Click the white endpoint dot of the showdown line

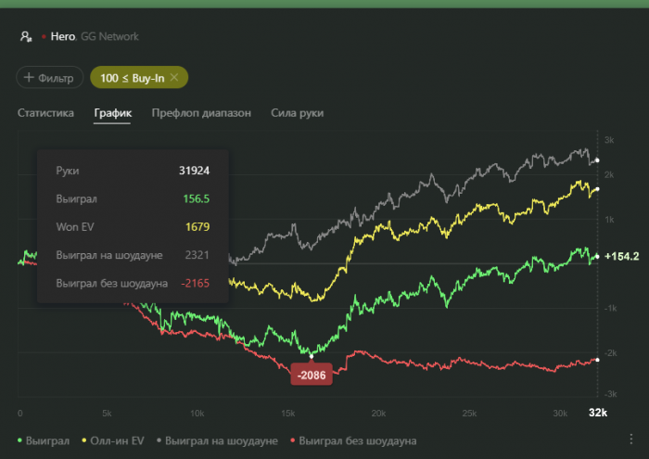pyautogui.click(x=597, y=160)
